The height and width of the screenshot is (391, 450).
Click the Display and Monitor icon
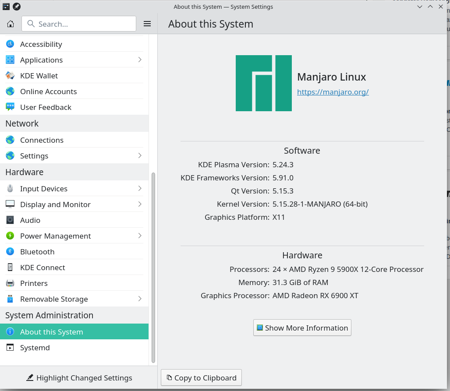pyautogui.click(x=10, y=204)
